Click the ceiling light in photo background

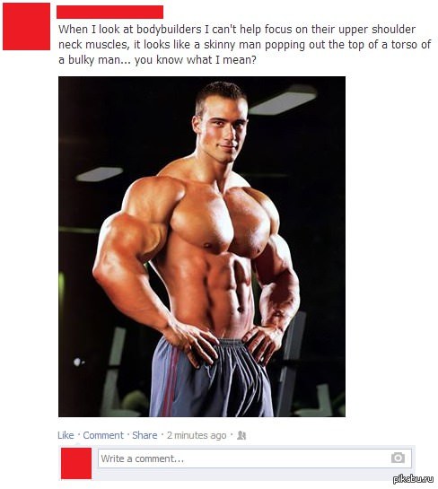pos(283,100)
